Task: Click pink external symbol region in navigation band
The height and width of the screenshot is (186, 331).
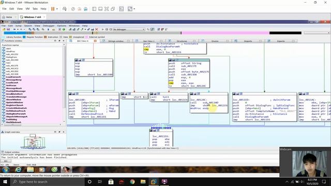Action: tap(225, 33)
